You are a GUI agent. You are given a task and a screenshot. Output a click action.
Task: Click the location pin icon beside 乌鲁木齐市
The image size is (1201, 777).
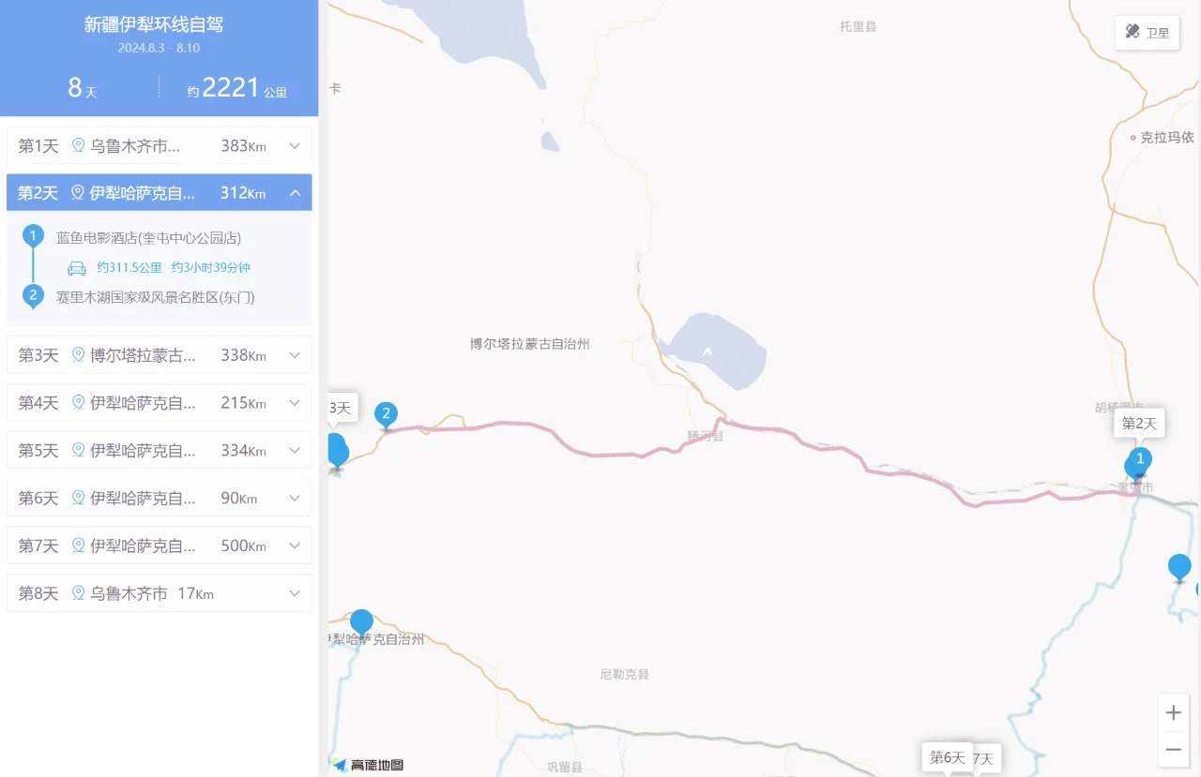[78, 145]
